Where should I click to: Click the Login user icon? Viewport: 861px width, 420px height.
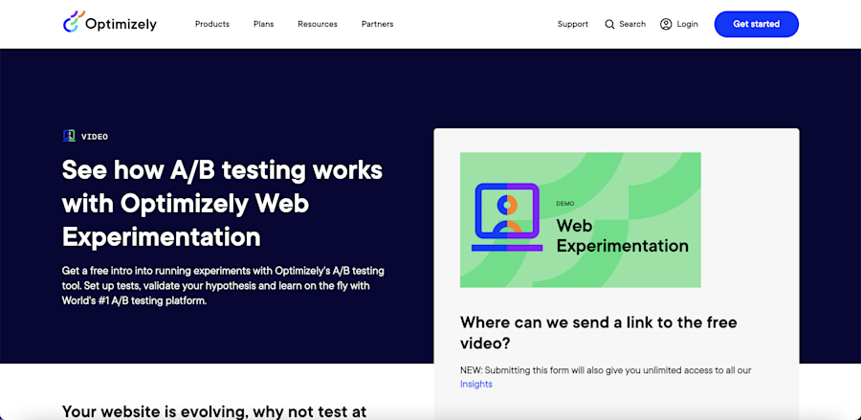point(666,24)
